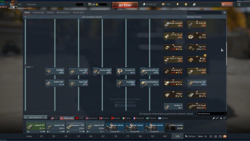Screen dimensions: 250x141
Task: Select premium Elefant vehicle card
Action: 173,95
